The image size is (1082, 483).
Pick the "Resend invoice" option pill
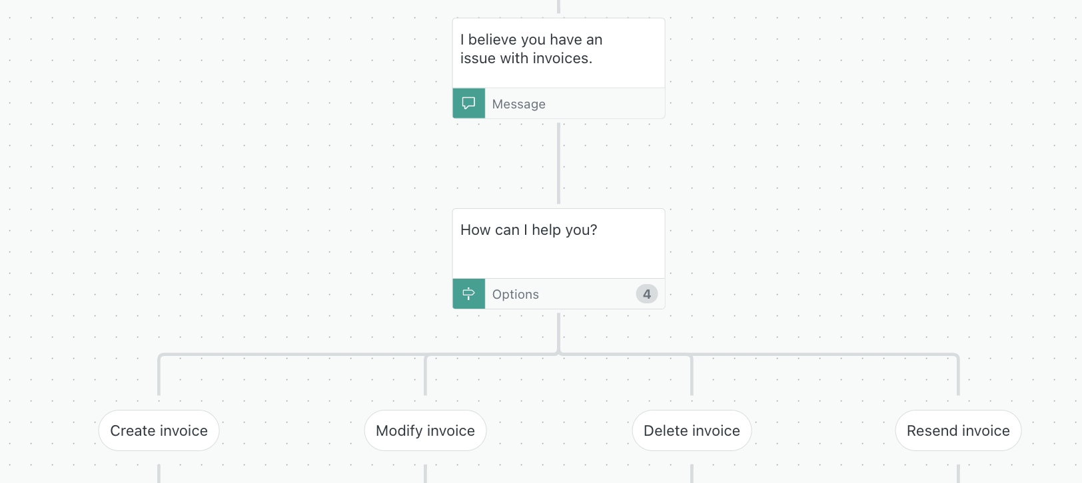click(x=958, y=430)
